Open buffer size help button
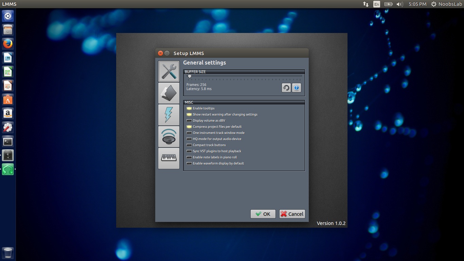This screenshot has width=464, height=261. tap(297, 88)
